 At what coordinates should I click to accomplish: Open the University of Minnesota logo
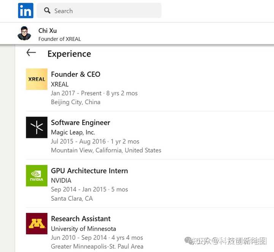point(37,223)
